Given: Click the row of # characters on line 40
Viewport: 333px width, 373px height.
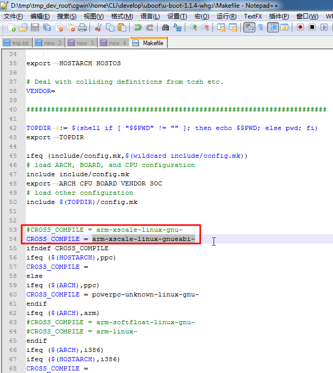Looking at the screenshot, I should pyautogui.click(x=177, y=109).
